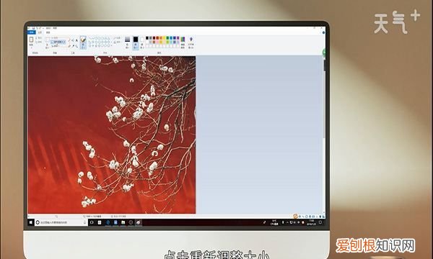Select the Text tool
The width and height of the screenshot is (433, 259).
coord(76,40)
